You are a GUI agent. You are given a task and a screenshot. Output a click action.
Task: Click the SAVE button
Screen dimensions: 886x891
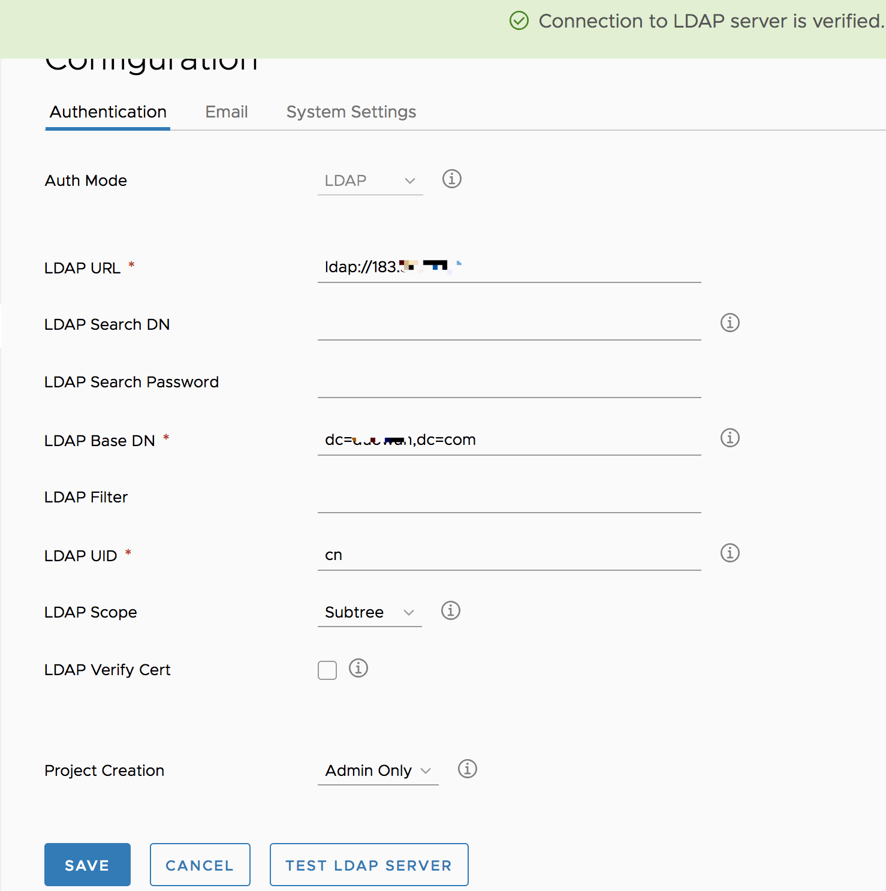coord(87,865)
